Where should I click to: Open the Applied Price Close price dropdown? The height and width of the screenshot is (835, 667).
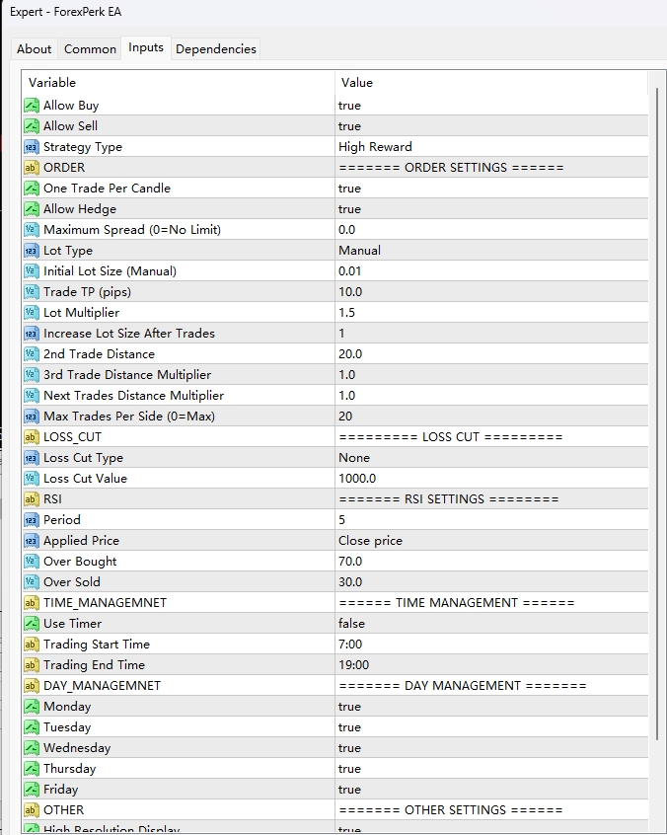coord(370,541)
